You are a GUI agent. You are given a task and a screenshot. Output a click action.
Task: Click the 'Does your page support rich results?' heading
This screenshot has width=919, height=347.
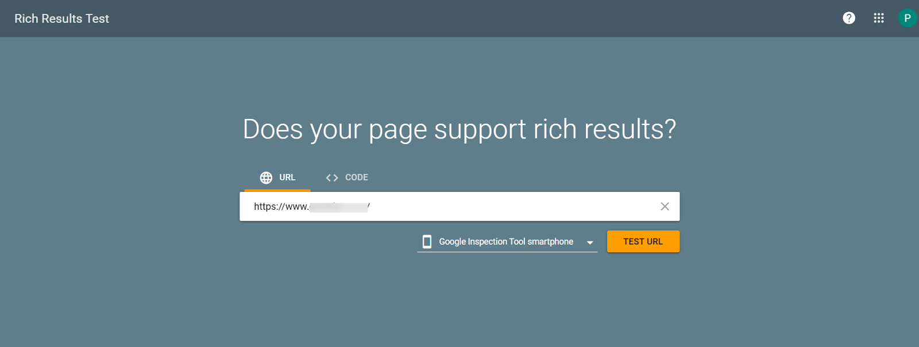tap(459, 129)
